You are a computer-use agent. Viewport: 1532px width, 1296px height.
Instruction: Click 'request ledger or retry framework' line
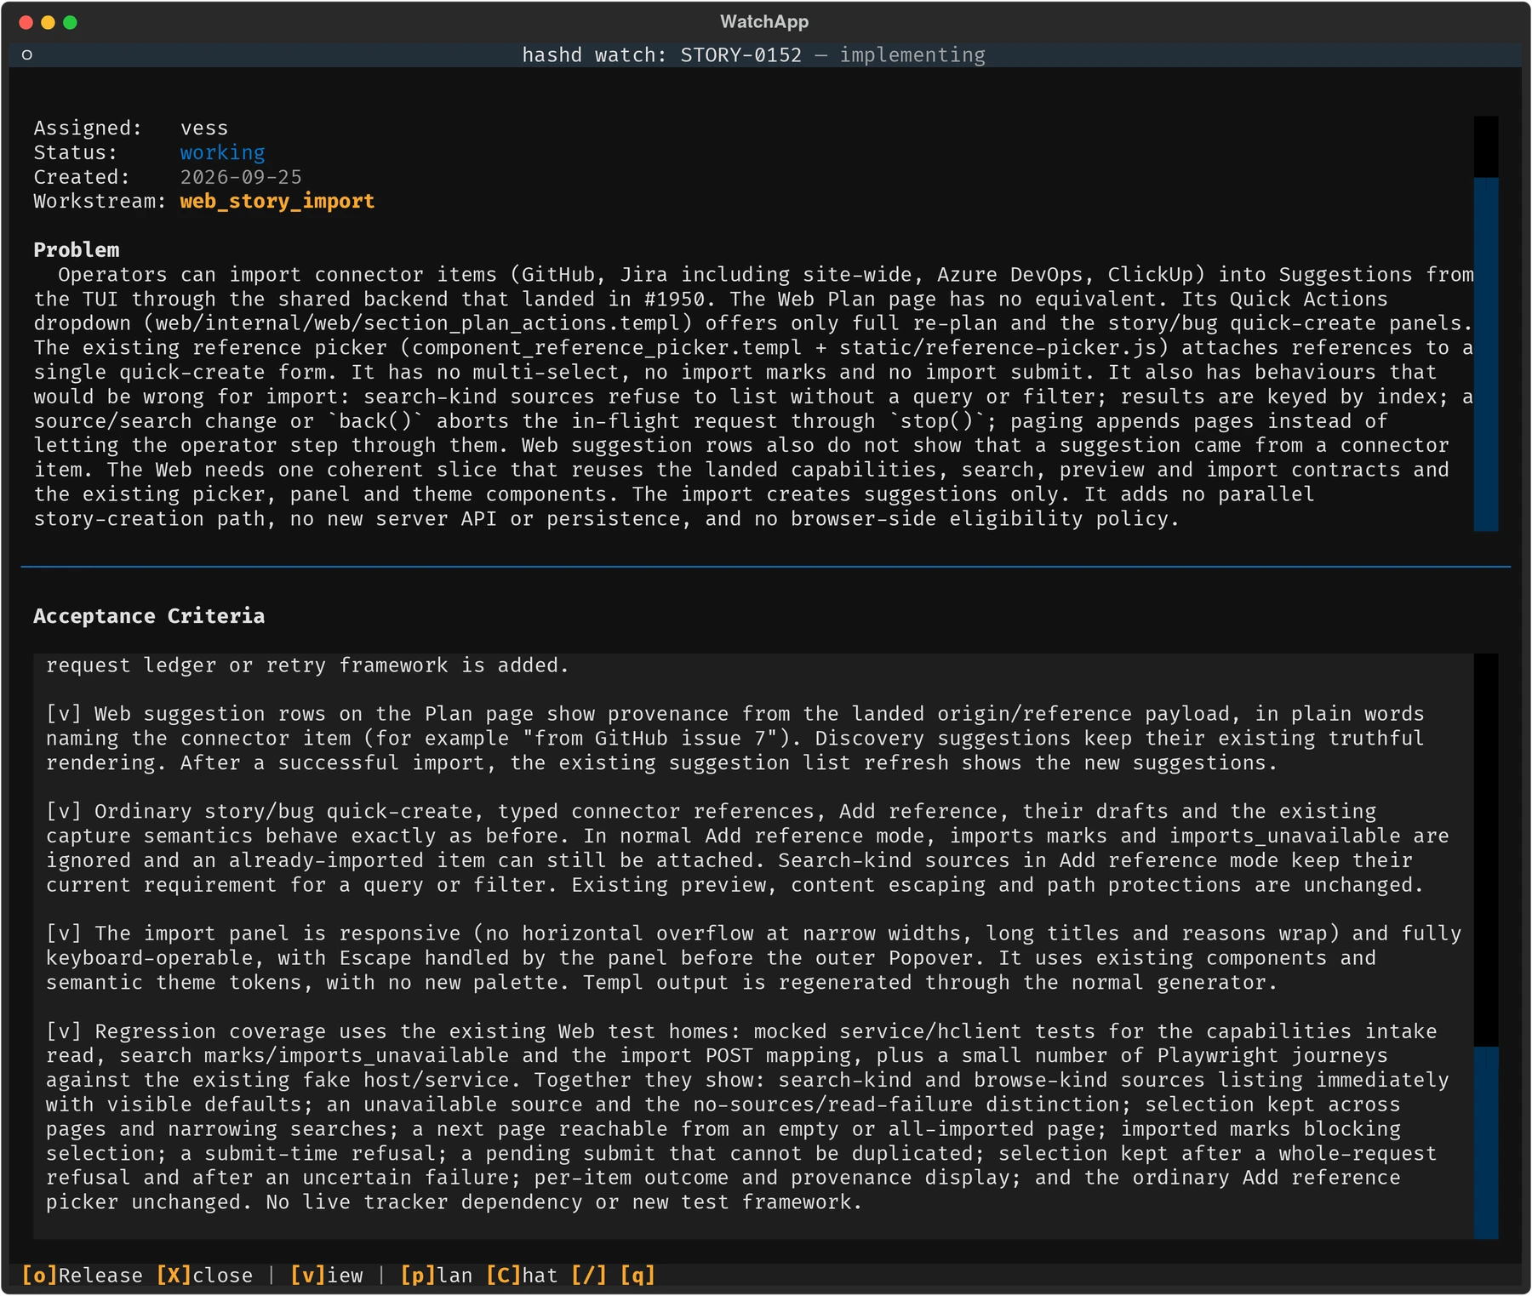pyautogui.click(x=307, y=665)
